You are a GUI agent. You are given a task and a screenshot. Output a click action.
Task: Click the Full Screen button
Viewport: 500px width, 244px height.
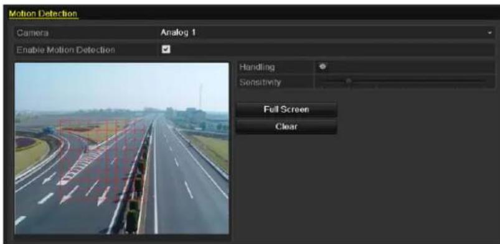click(x=286, y=109)
